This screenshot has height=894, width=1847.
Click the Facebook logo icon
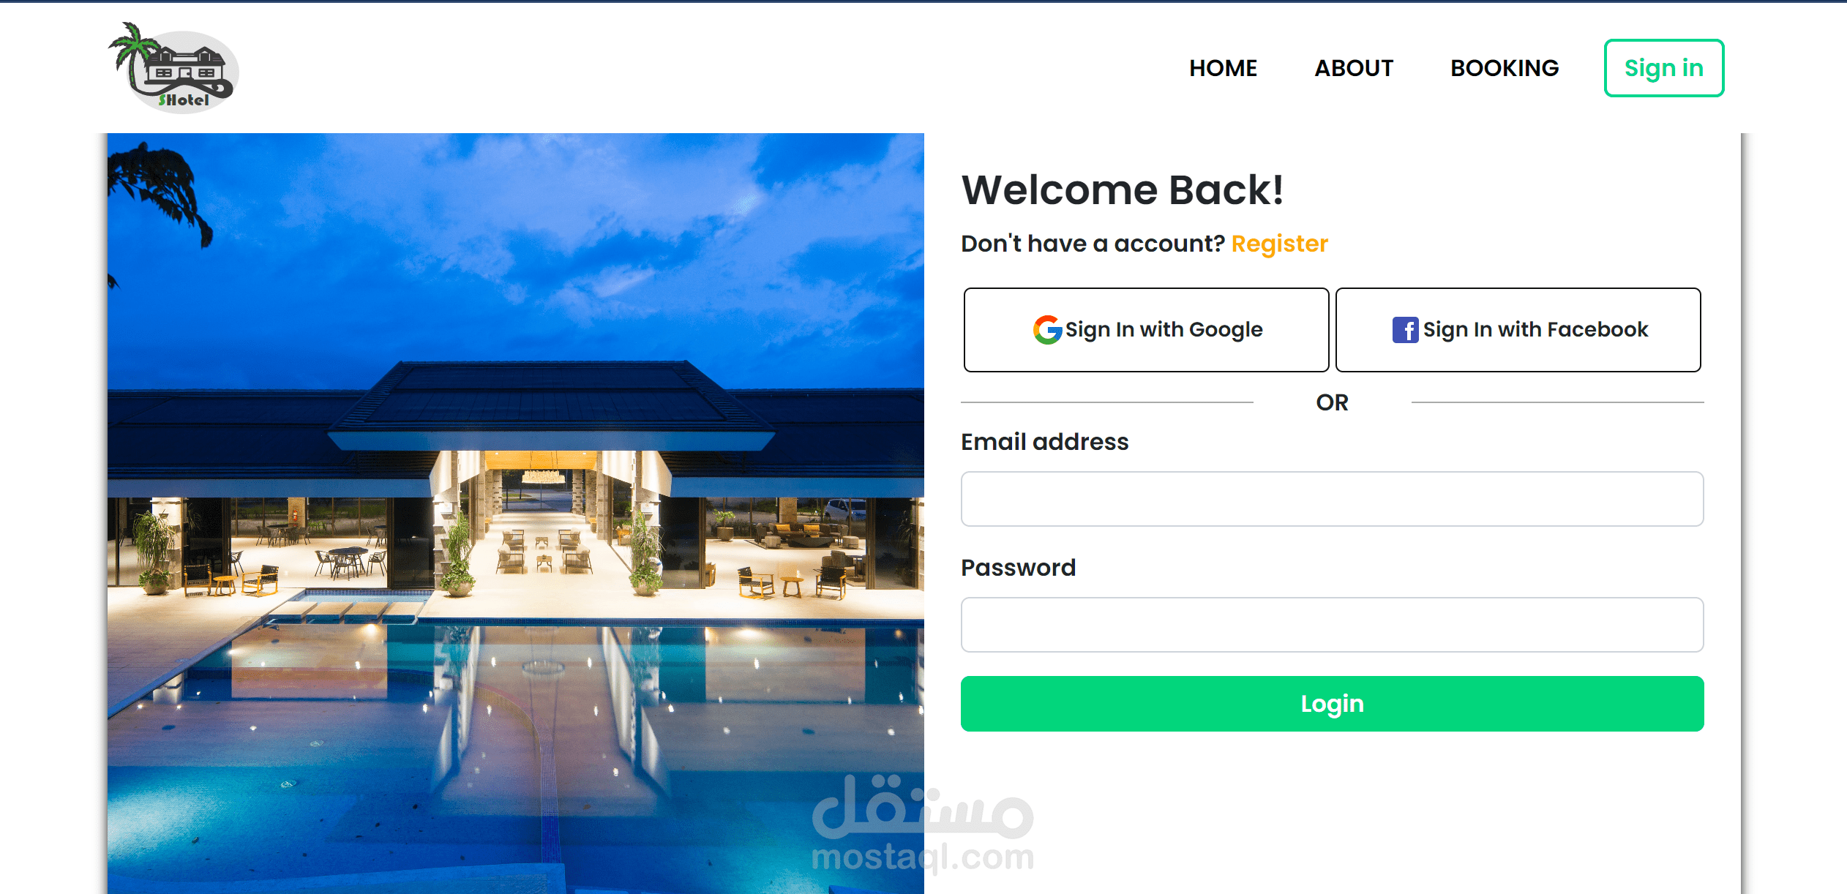pos(1405,330)
